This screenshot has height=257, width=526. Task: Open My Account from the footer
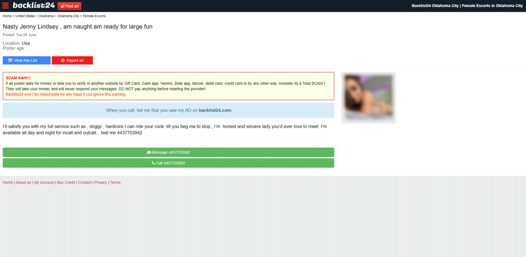44,182
